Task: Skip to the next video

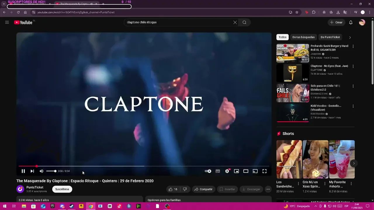Action: [32, 171]
